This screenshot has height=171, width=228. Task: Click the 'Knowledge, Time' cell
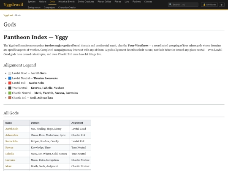click(x=49, y=148)
